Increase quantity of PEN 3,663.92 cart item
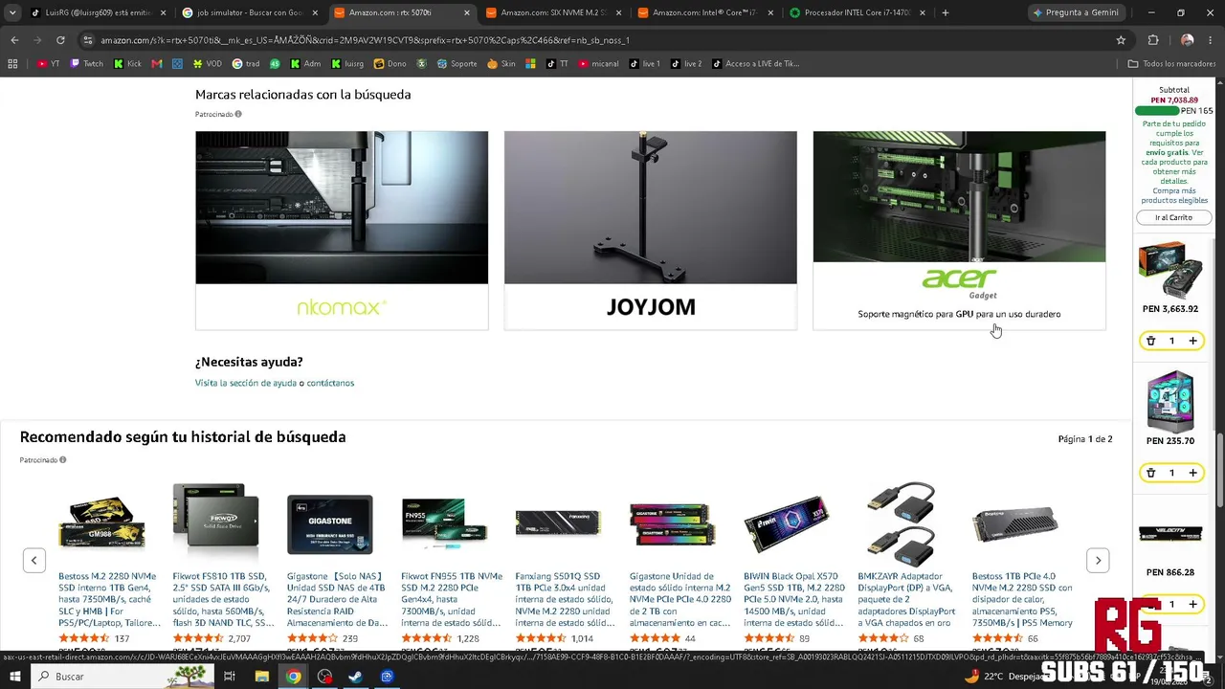The height and width of the screenshot is (689, 1225). 1192,341
